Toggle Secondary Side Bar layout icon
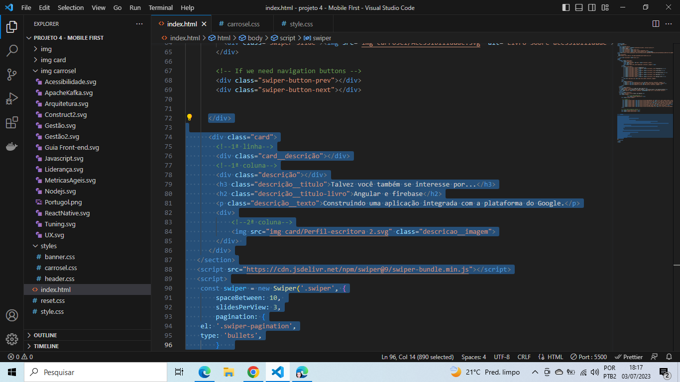680x382 pixels. 592,7
